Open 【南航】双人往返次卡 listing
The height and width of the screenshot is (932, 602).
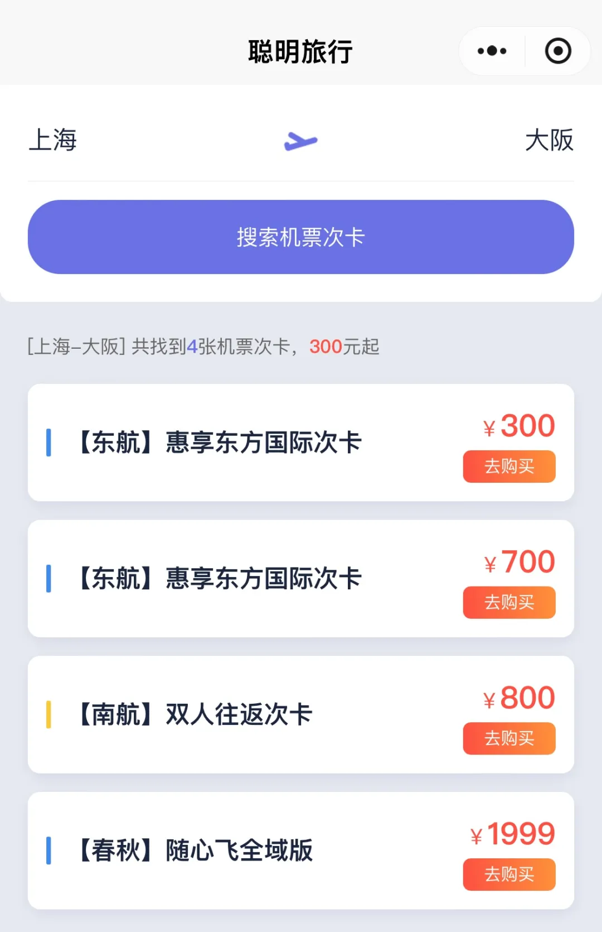(x=194, y=714)
